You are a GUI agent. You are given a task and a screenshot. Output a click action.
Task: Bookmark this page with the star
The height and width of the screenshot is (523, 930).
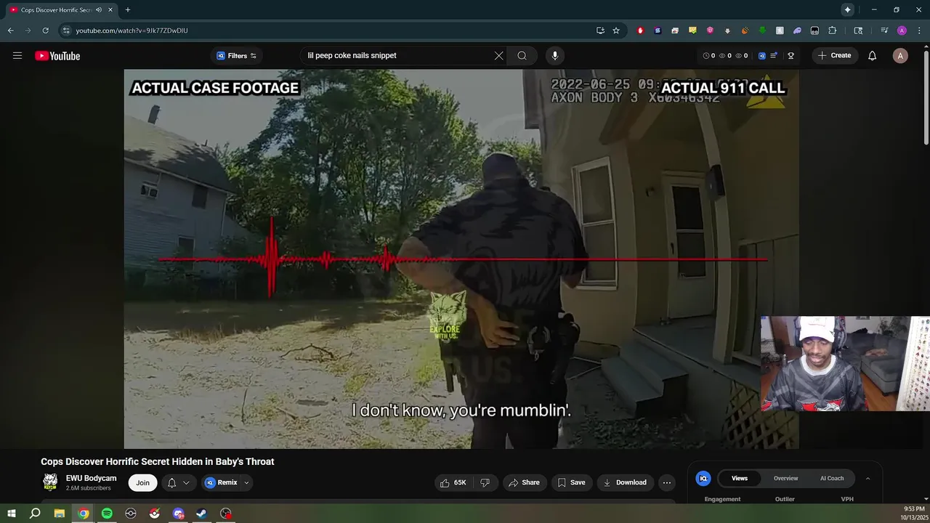pyautogui.click(x=616, y=31)
